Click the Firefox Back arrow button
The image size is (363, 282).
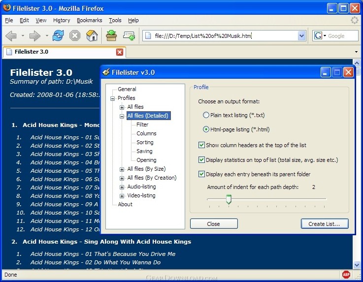11,36
